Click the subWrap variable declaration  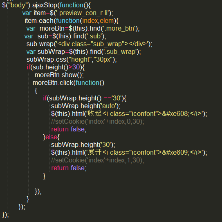pyautogui.click(x=83, y=52)
